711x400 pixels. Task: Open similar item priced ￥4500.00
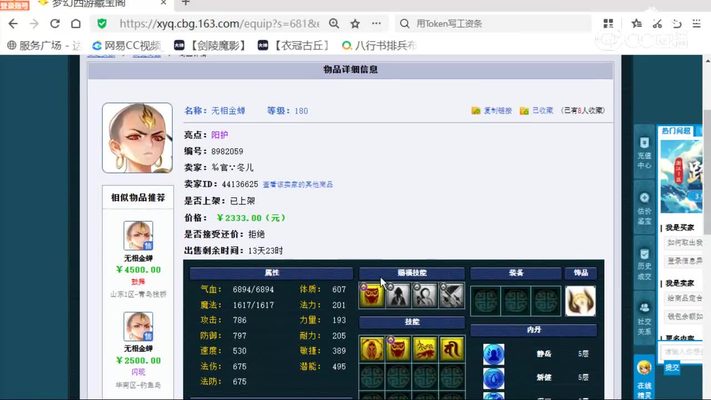(x=138, y=270)
